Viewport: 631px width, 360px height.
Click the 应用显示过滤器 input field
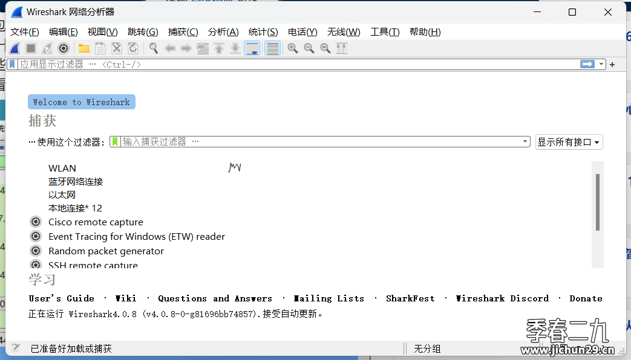coord(242,64)
